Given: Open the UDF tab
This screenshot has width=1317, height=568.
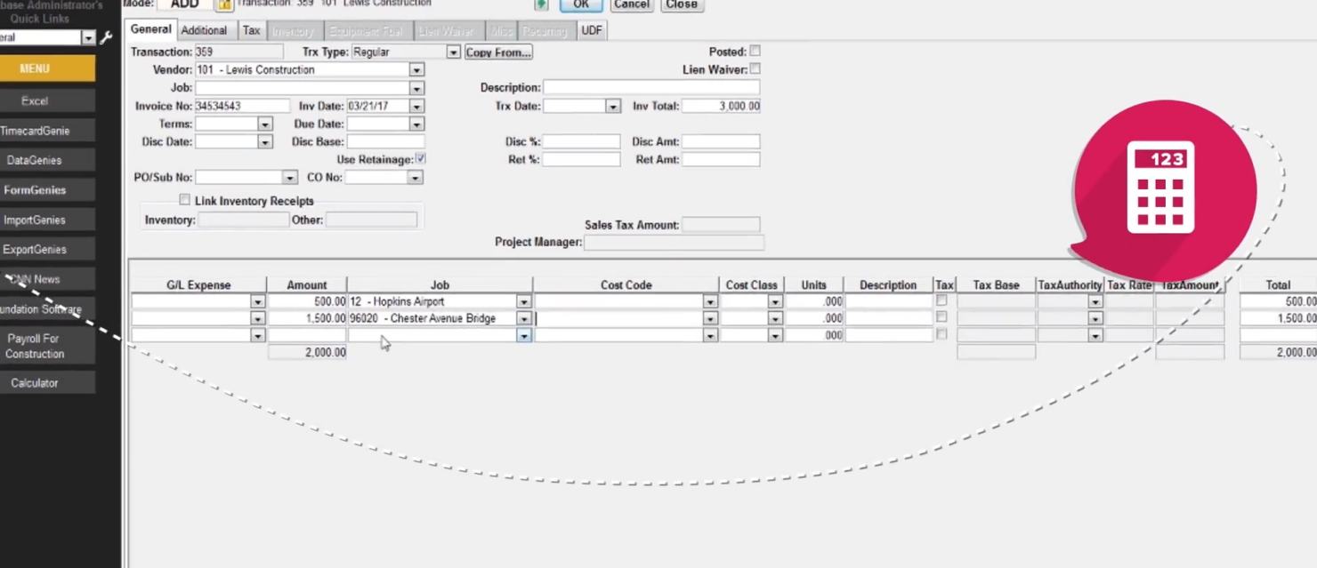Looking at the screenshot, I should click(x=591, y=29).
